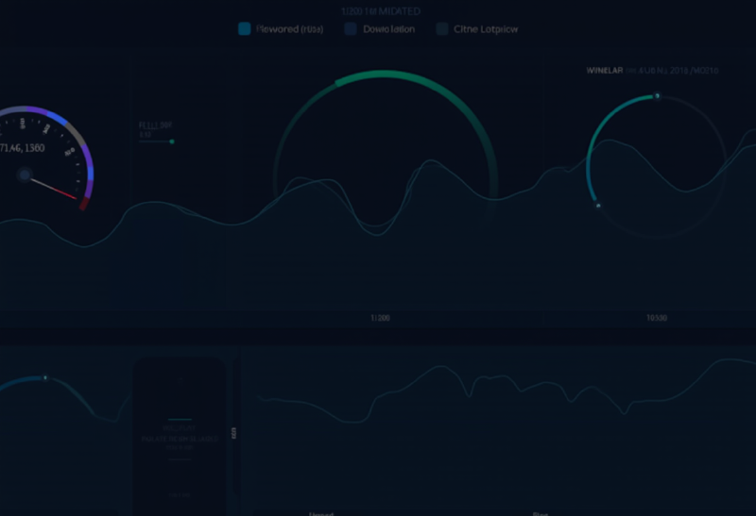756x516 pixels.
Task: Toggle the dark blue "Dowiolation" legend swatch
Action: click(x=351, y=29)
